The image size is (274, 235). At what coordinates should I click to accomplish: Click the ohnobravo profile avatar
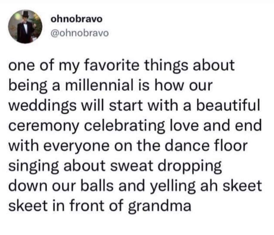24,26
